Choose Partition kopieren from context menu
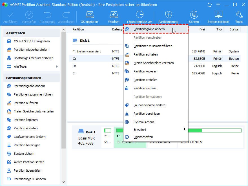The height and width of the screenshot is (186, 248). [x=156, y=71]
